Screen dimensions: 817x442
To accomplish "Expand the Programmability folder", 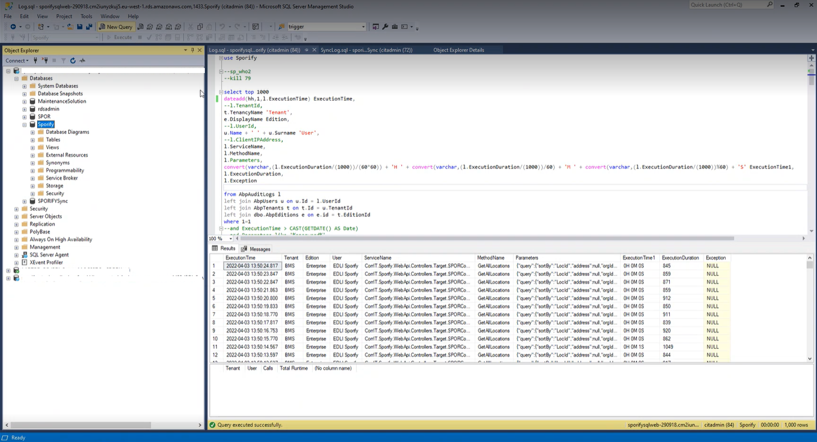I will pyautogui.click(x=33, y=170).
